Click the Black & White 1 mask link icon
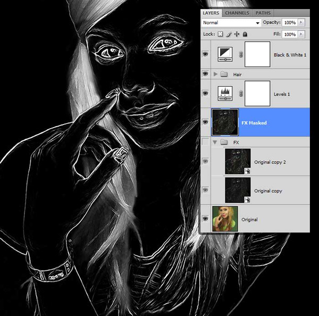The height and width of the screenshot is (316, 319). point(240,55)
